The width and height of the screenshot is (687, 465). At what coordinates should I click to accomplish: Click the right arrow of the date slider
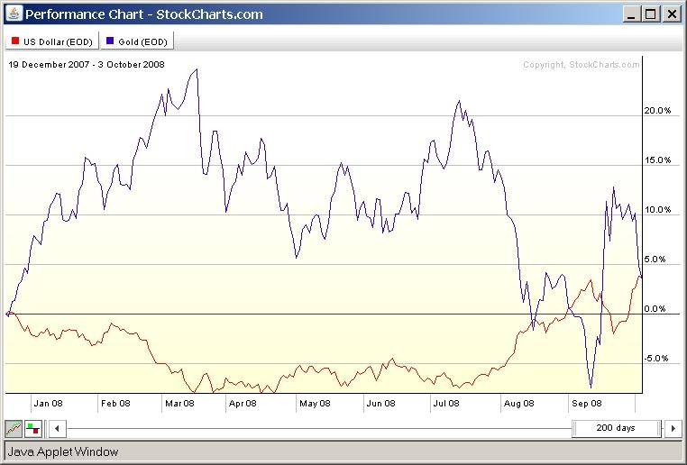(673, 428)
